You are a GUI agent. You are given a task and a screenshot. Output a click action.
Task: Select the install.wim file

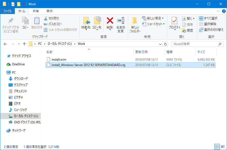(x=130, y=60)
